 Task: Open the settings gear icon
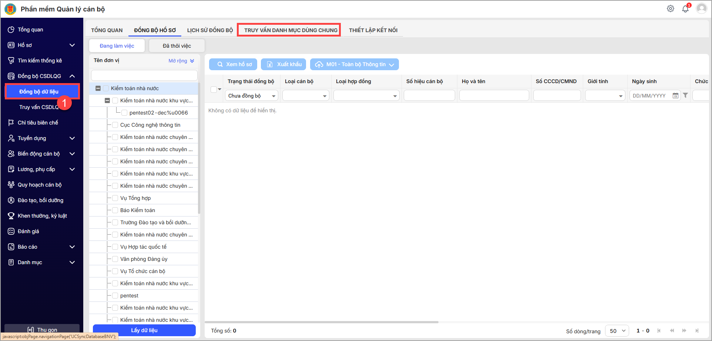[670, 8]
